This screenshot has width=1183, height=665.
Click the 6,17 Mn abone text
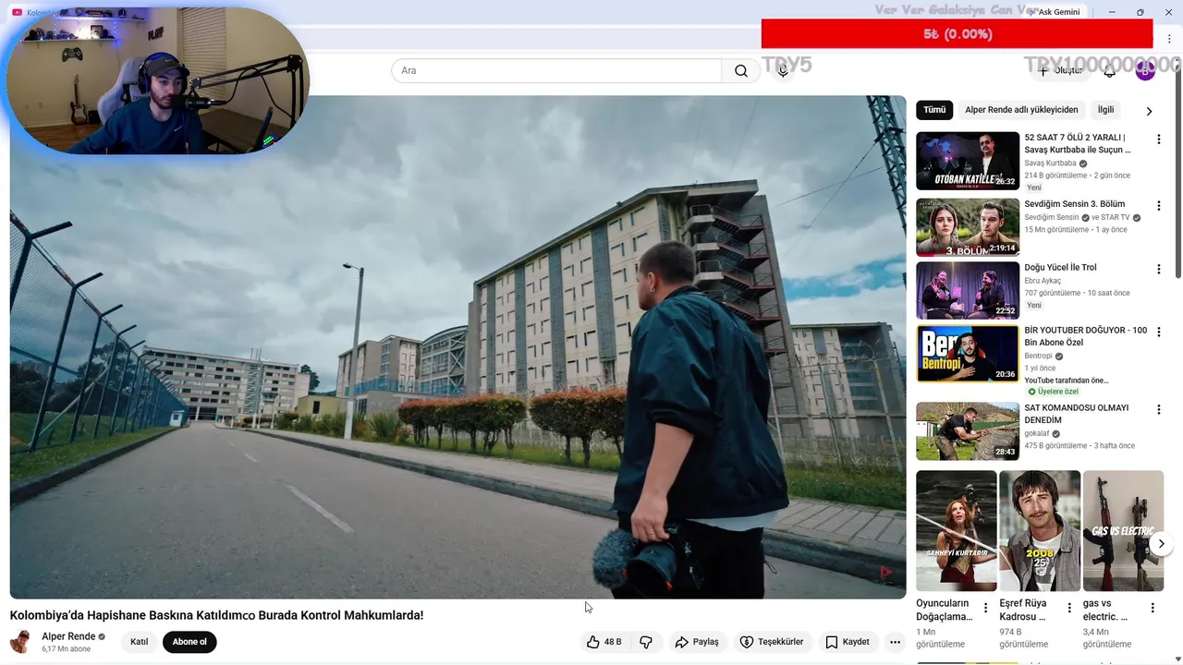(x=66, y=649)
